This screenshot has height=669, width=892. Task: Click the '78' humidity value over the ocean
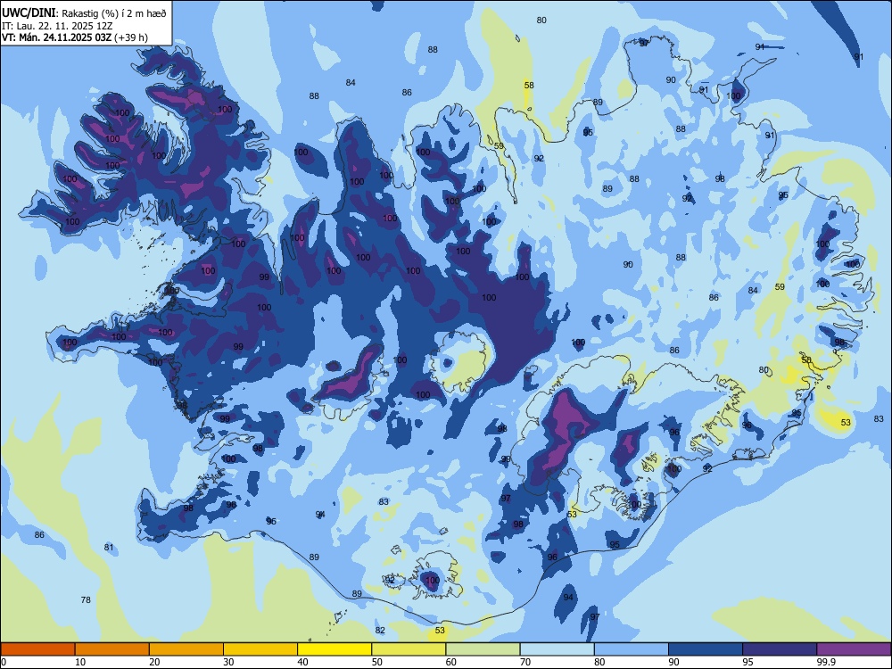click(x=86, y=599)
